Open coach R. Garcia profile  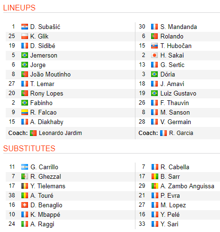click(181, 133)
